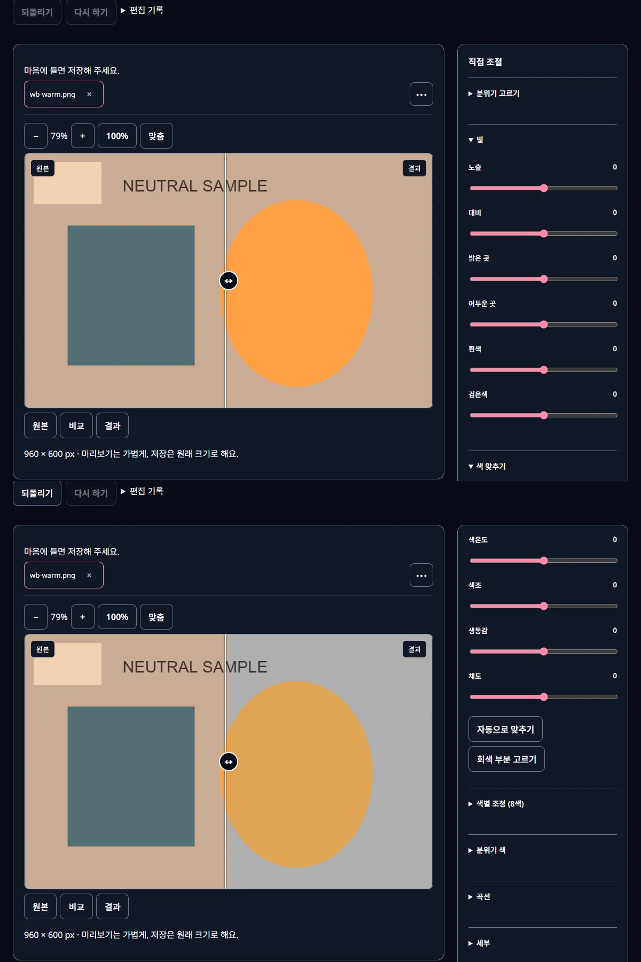
Task: Zoom in with the plus button in upper preview
Action: point(83,136)
